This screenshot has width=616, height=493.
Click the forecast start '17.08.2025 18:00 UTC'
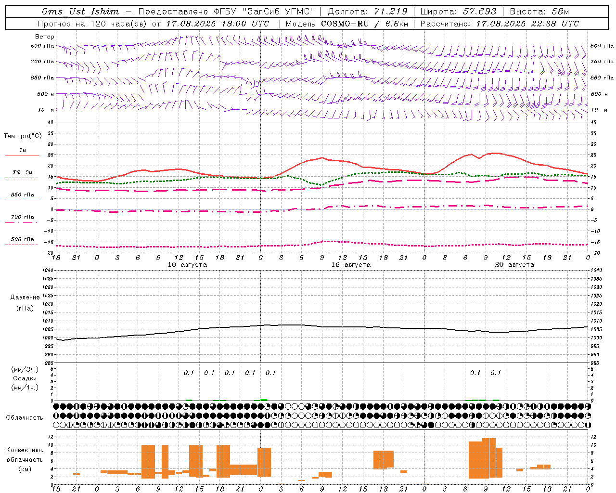click(218, 24)
